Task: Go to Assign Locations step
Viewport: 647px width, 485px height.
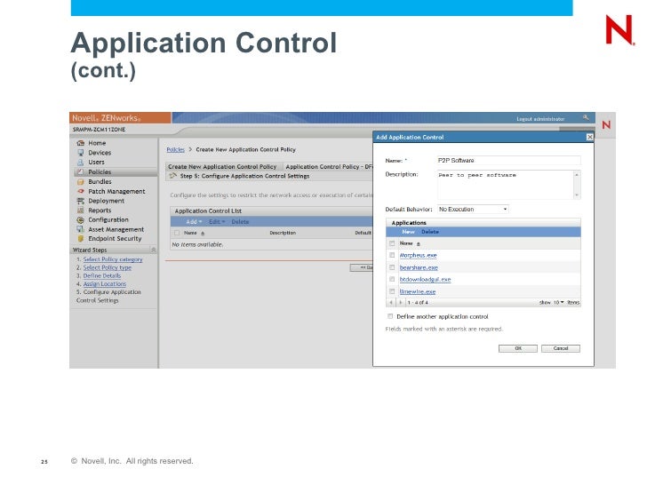Action: point(104,284)
